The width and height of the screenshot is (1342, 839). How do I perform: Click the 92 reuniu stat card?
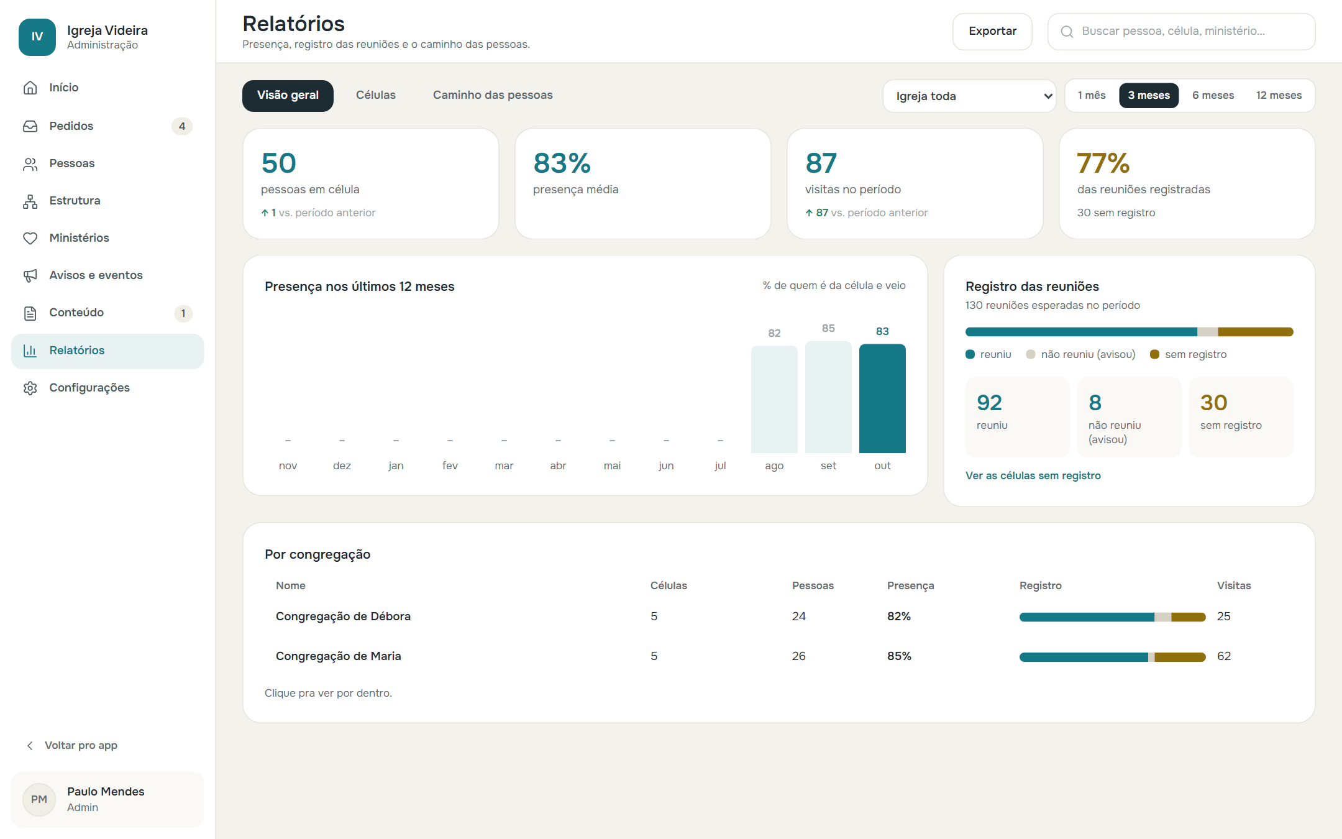(x=1017, y=417)
